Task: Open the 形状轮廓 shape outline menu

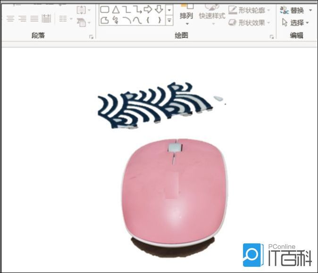Action: [249, 10]
